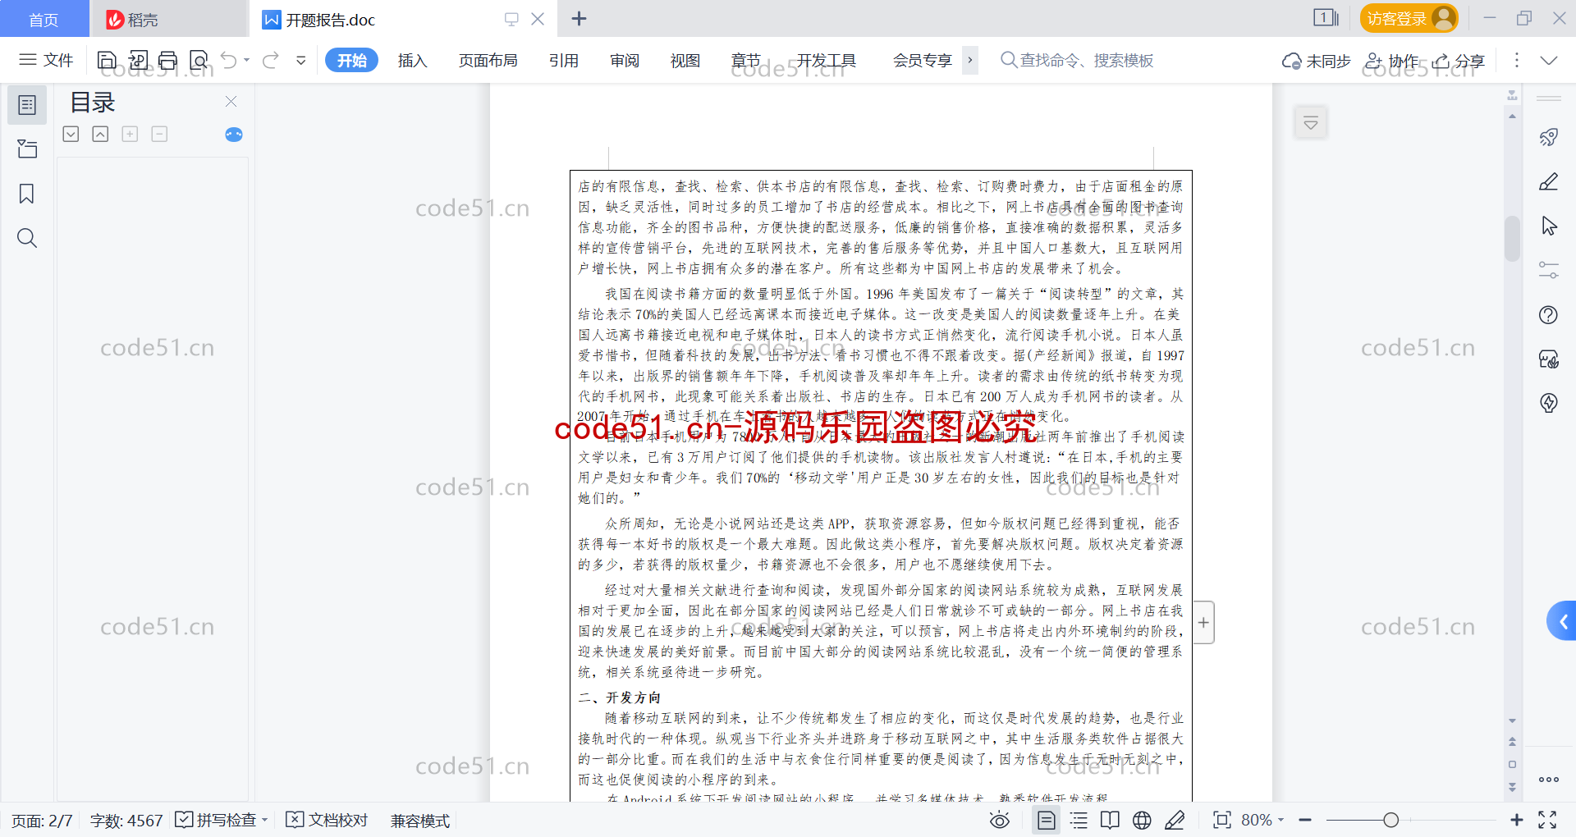Open the 会员专享 tab
1576x837 pixels.
pos(923,60)
